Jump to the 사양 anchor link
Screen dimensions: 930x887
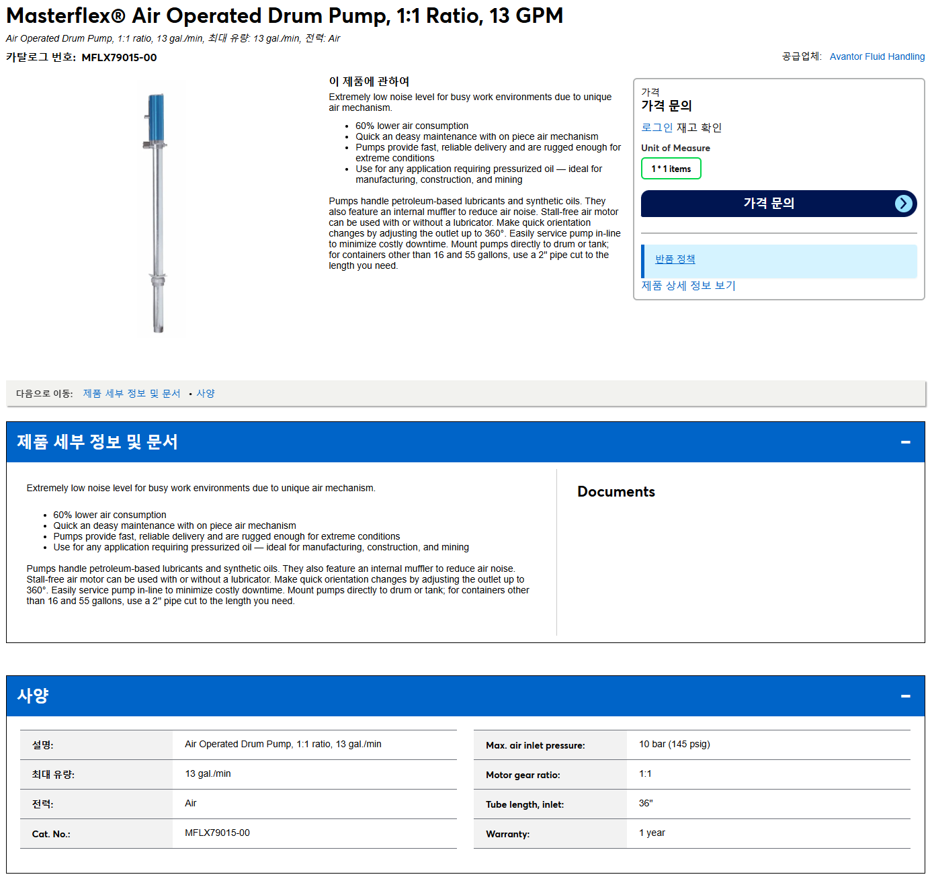click(206, 394)
